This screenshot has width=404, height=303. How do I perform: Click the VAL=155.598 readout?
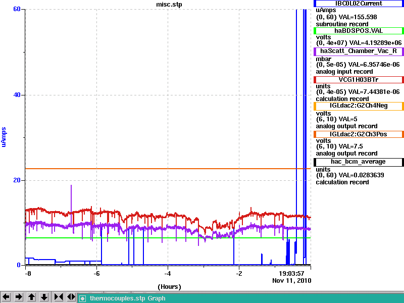[358, 17]
